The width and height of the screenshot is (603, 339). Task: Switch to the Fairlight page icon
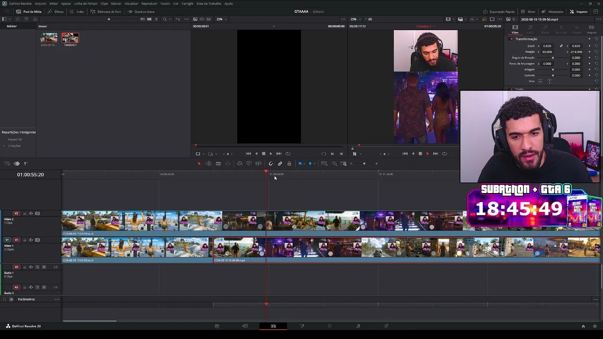click(358, 326)
